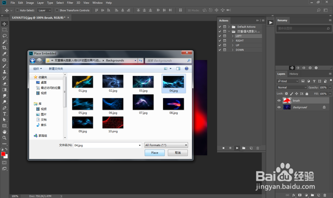
Task: Open help in the Place Embedded dialog
Action: 186,68
